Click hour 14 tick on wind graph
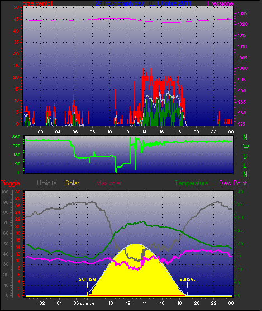 [x=144, y=132]
